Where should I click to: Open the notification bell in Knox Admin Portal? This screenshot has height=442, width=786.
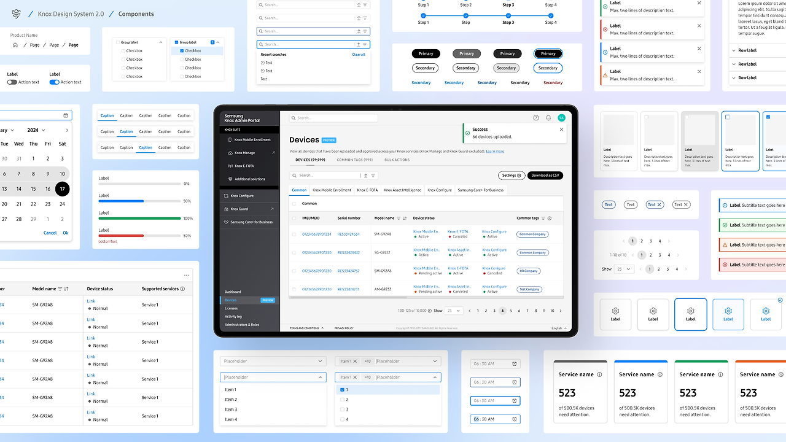point(548,118)
